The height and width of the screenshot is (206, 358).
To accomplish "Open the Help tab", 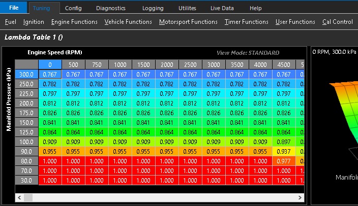I will (x=255, y=8).
